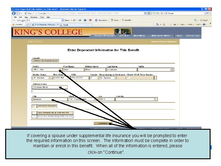Check the Add another dependent checkbox

pos(34,106)
